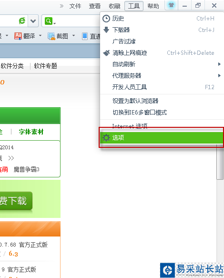The width and height of the screenshot is (224, 278).
Task: Click the clock history icon
Action: [106, 19]
